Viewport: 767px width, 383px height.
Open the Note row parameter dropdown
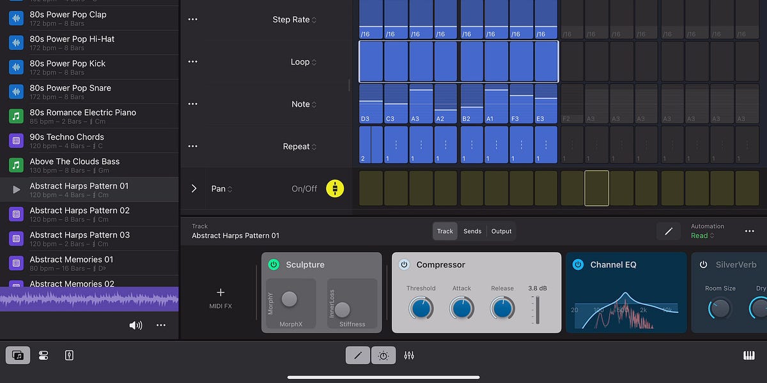click(304, 104)
